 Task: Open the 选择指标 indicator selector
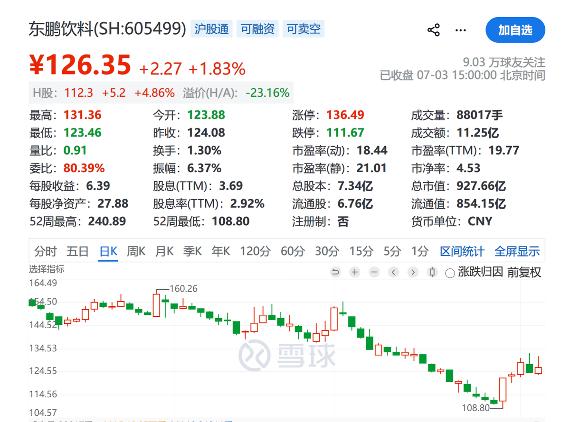(47, 269)
